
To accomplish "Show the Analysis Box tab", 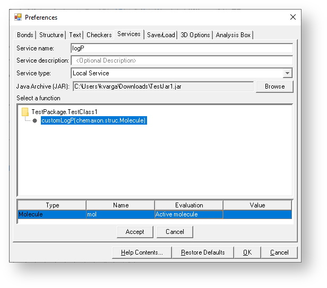I will (x=233, y=35).
